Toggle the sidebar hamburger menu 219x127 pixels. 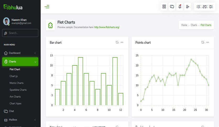pyautogui.click(x=47, y=7)
